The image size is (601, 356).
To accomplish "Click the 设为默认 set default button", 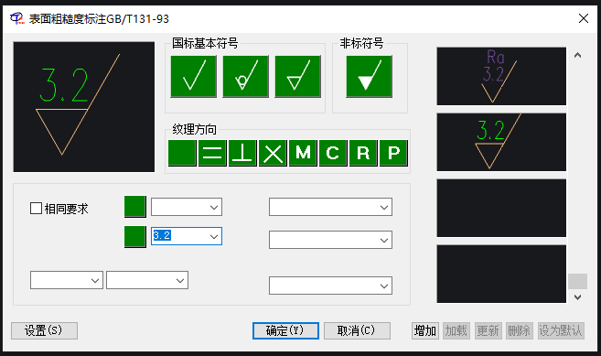I will 561,330.
